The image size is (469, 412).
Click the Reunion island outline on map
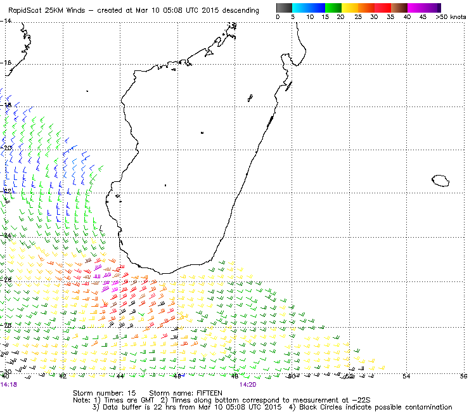point(440,181)
